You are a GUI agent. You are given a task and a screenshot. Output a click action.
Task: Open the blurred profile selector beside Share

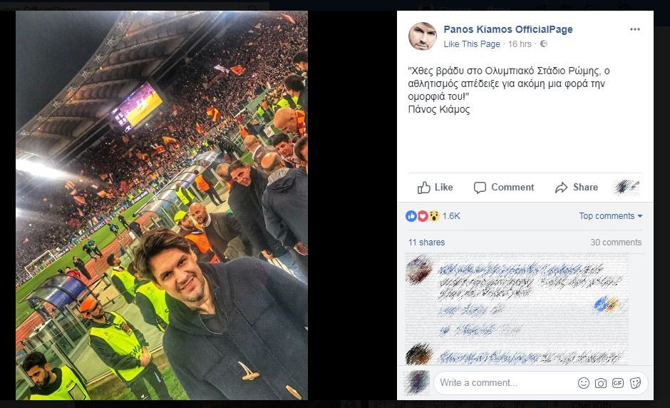coord(627,188)
